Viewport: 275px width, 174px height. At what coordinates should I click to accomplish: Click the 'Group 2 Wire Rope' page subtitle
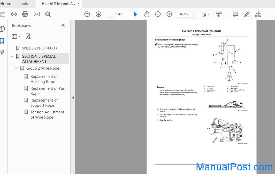click(x=202, y=35)
